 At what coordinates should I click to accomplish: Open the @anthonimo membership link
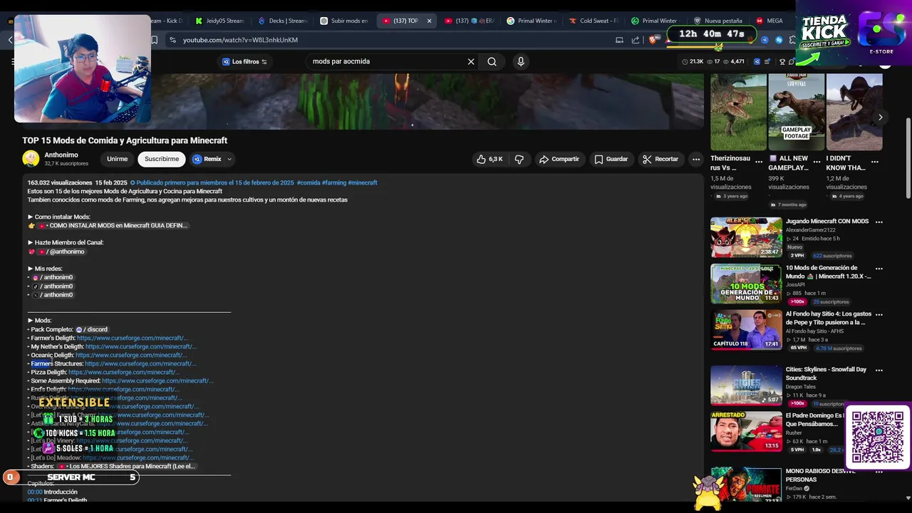61,252
